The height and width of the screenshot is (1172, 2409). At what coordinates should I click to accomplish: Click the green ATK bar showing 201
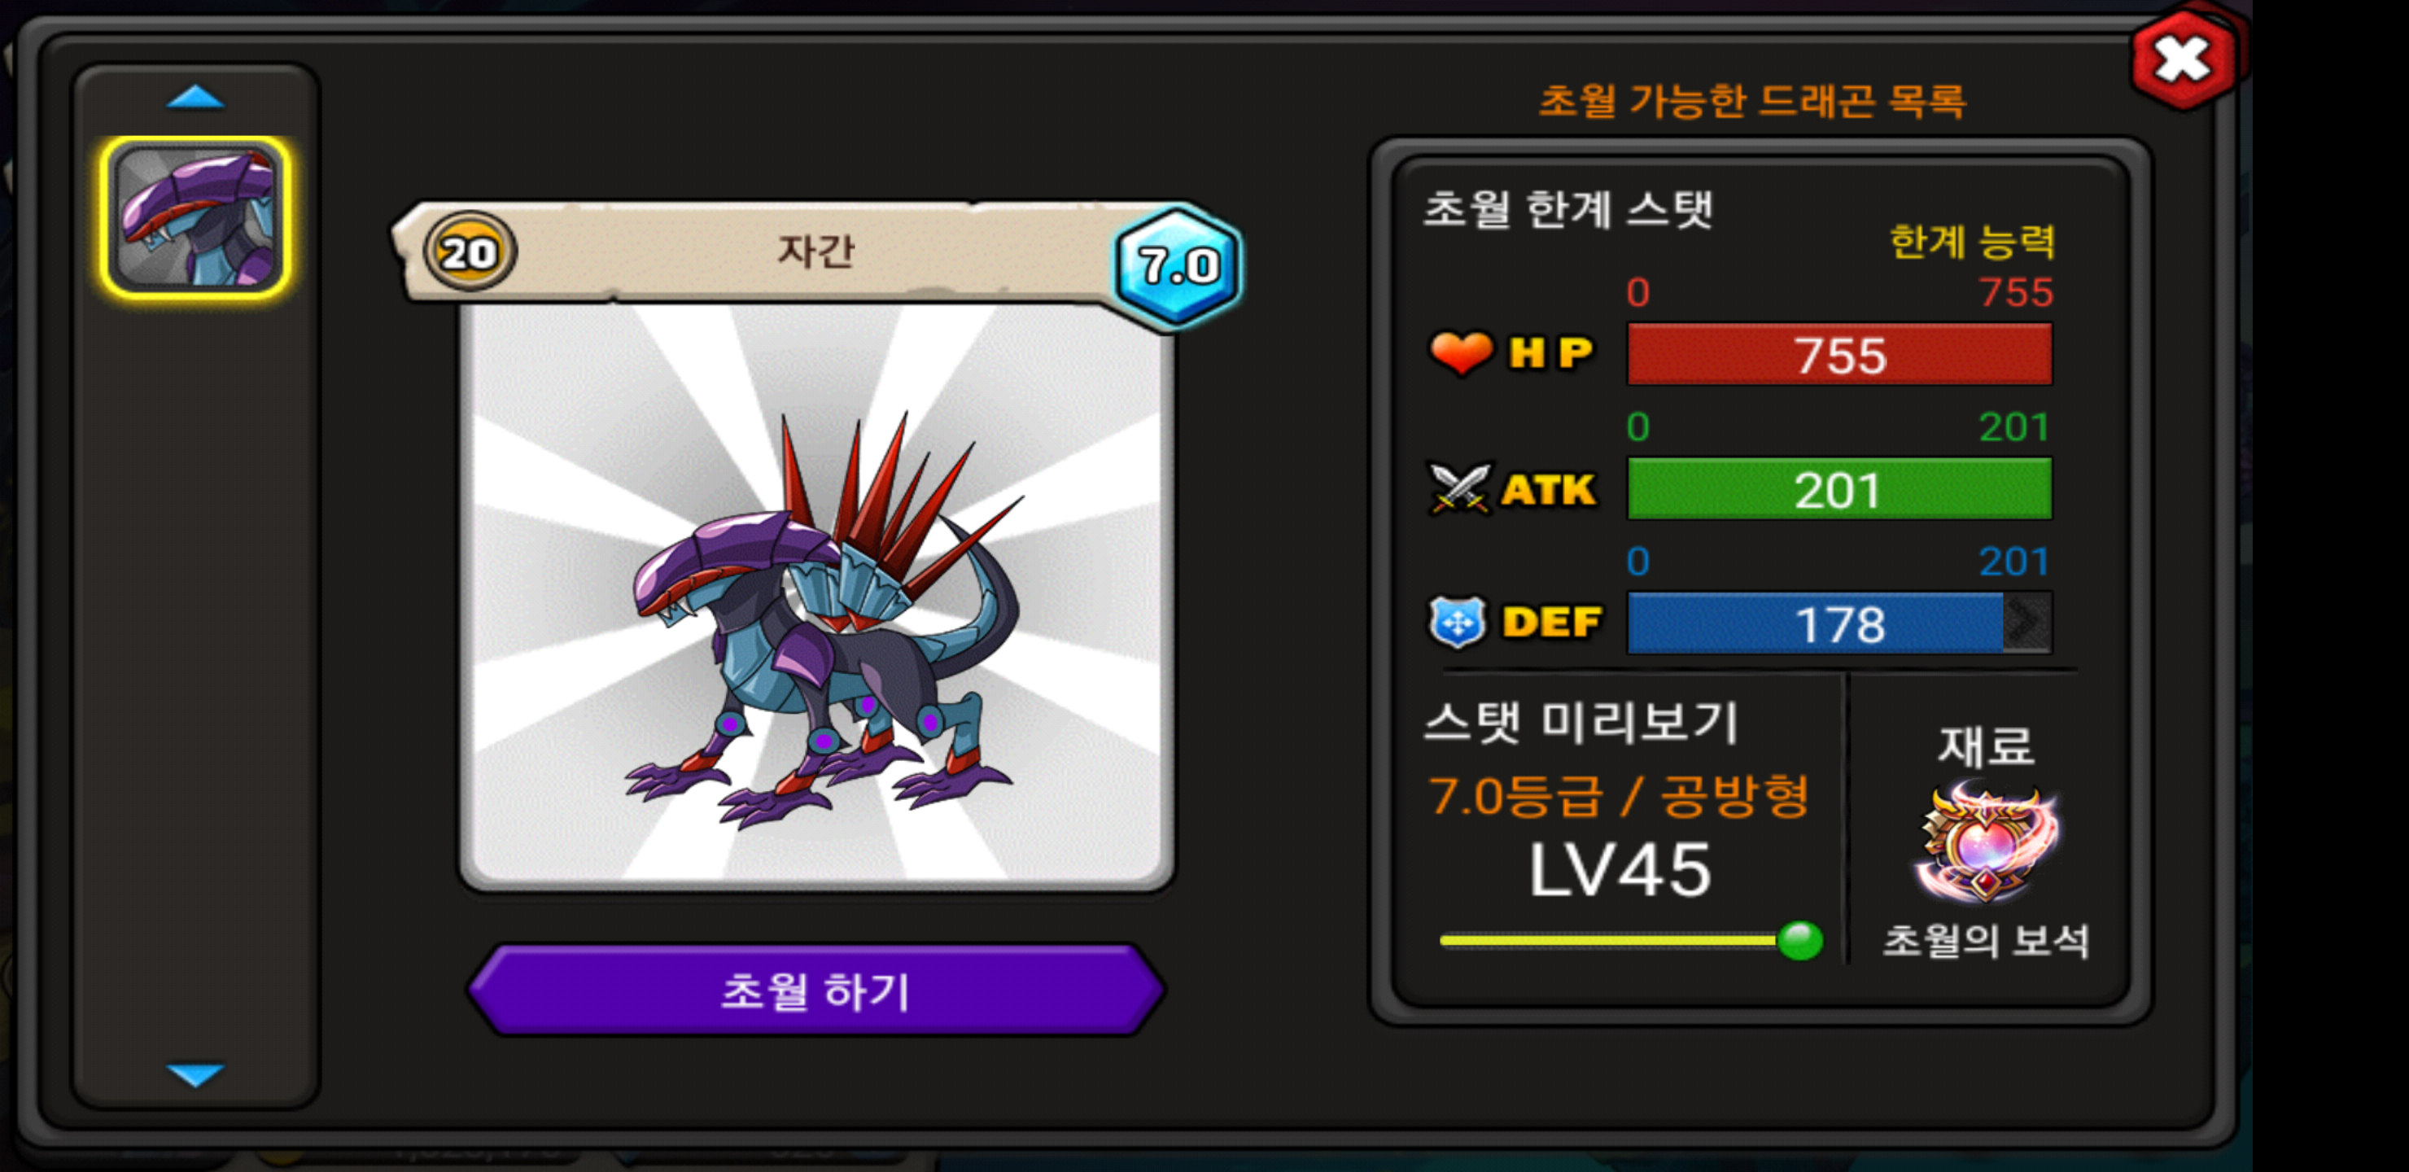point(1839,489)
